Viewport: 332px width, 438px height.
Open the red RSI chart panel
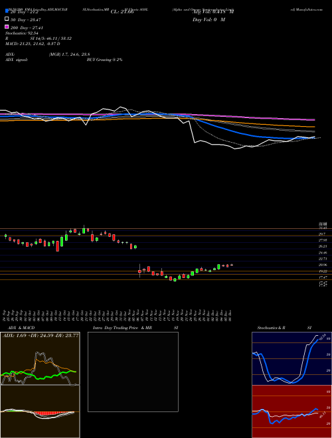[x=291, y=411]
